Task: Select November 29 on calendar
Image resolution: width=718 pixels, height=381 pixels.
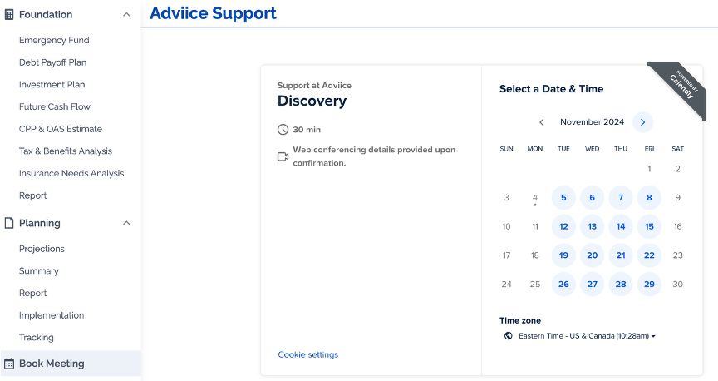Action: click(649, 285)
